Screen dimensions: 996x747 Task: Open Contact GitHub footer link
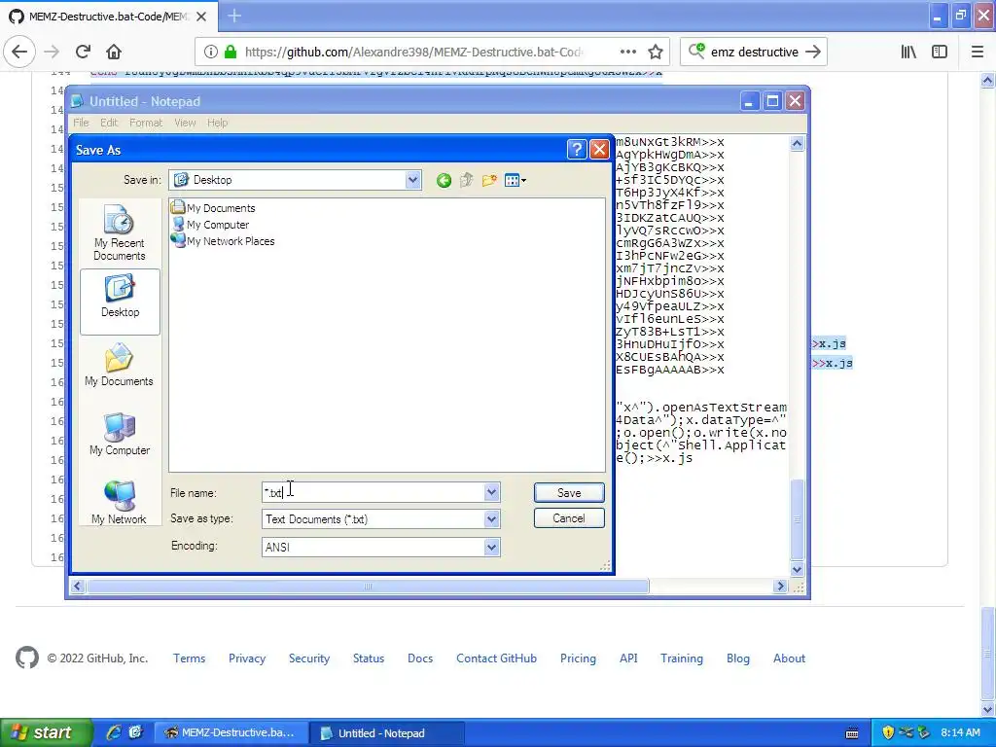497,658
